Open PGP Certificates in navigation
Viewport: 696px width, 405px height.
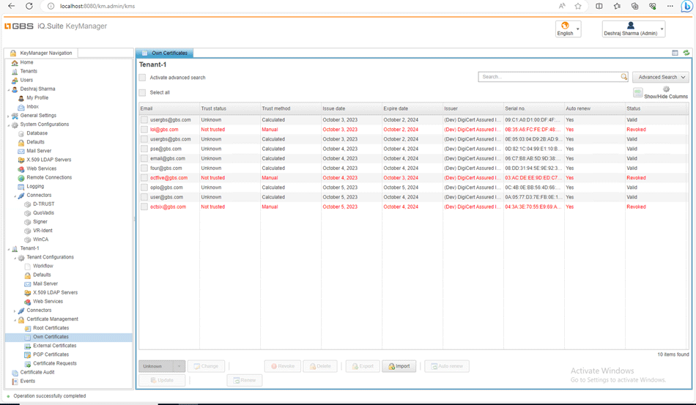coord(51,354)
